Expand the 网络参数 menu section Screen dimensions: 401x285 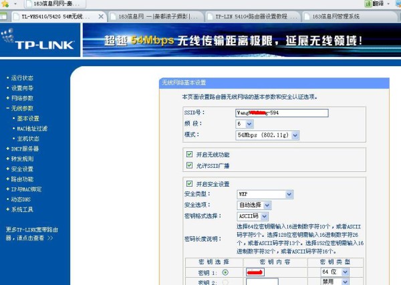point(22,98)
